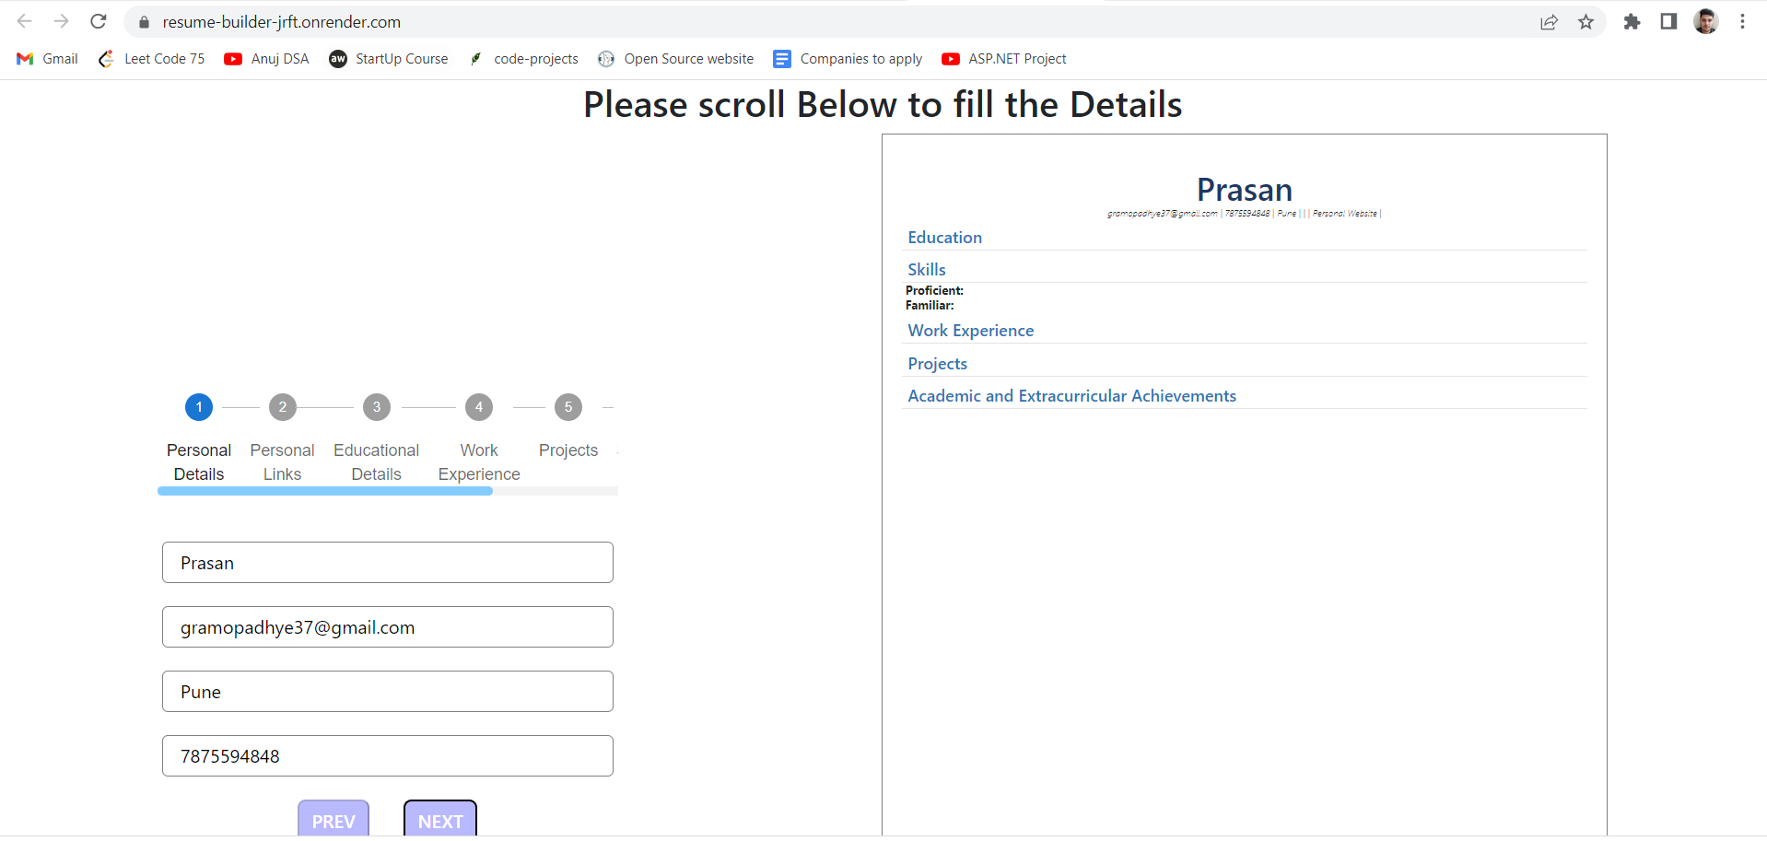
Task: Reload the page with the refresh icon
Action: (x=99, y=21)
